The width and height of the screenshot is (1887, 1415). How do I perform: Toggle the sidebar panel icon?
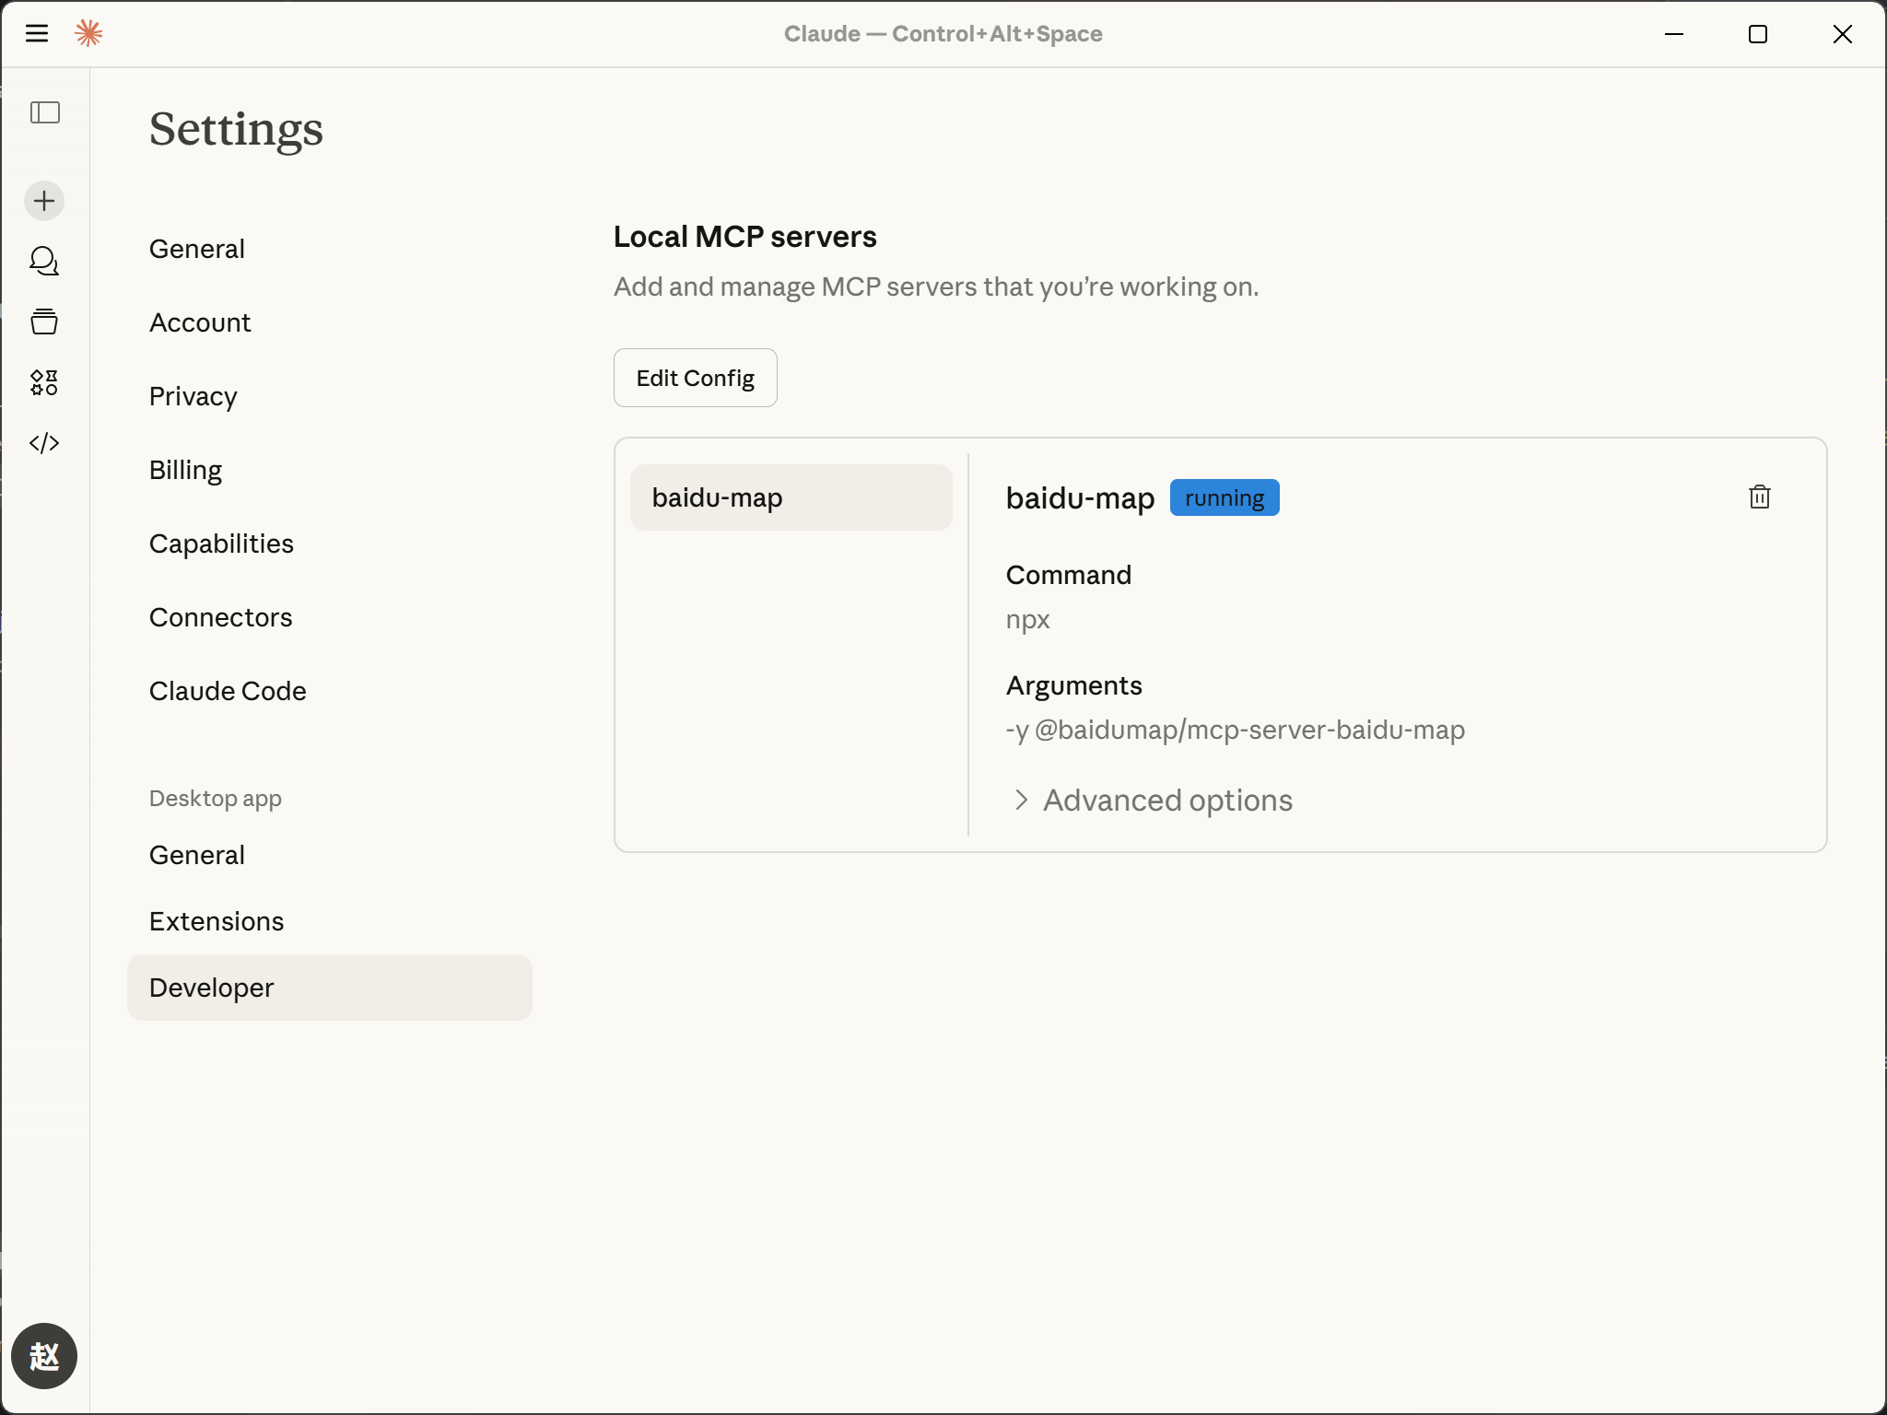point(44,112)
